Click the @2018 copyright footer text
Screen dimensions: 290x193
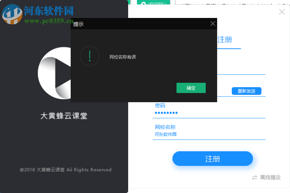click(66, 170)
